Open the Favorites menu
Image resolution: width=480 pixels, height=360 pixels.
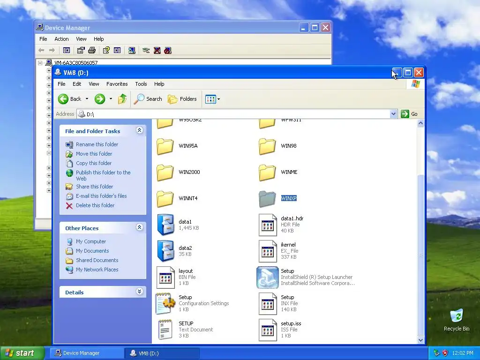[117, 84]
